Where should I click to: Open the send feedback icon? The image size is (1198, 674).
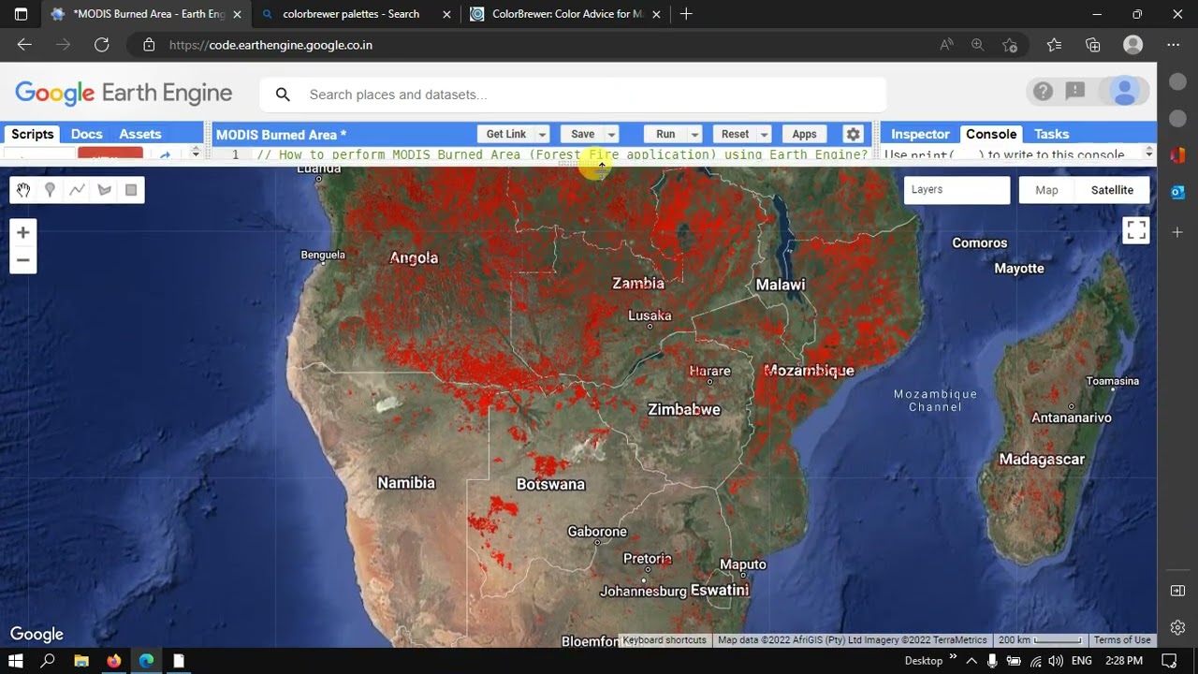[1075, 91]
